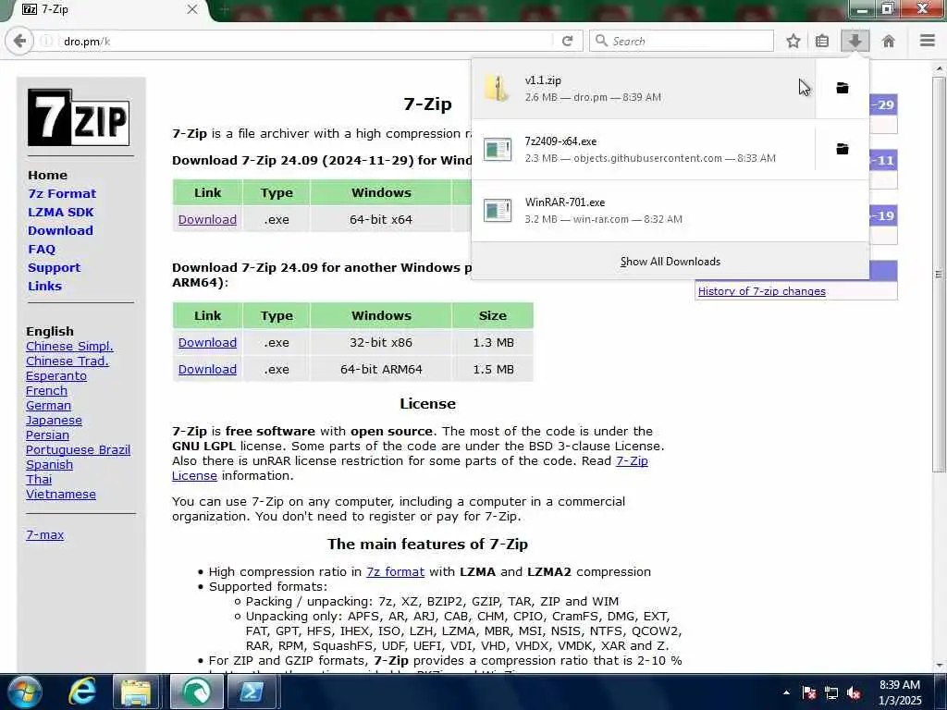Viewport: 947px width, 710px height.
Task: Open the Support sidebar link
Action: tap(54, 268)
